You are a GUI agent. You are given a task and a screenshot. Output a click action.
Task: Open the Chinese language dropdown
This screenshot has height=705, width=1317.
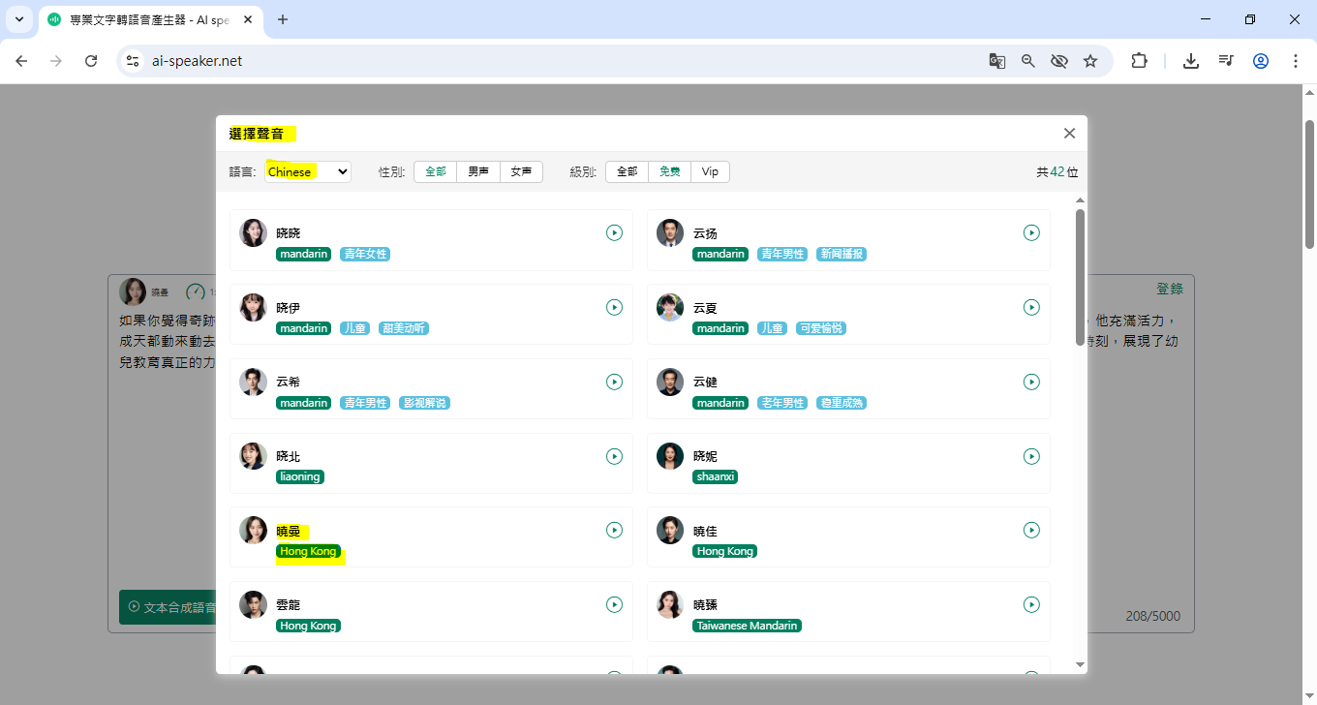(308, 171)
